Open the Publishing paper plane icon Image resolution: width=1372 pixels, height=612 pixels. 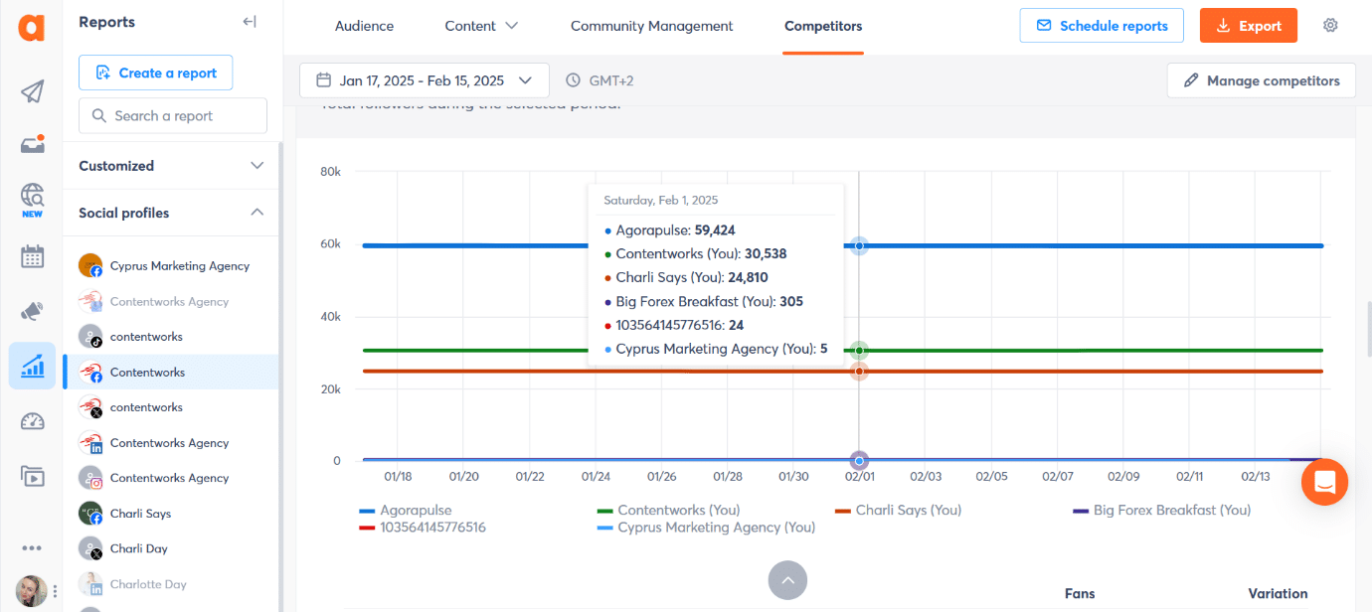pyautogui.click(x=32, y=92)
